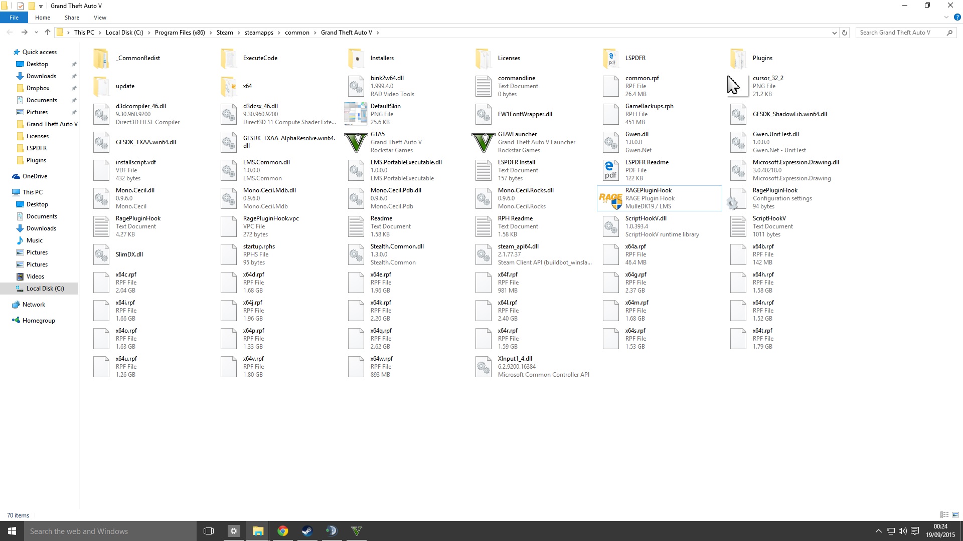Open Google Chrome from the taskbar
Screen dimensions: 963x541
pos(282,531)
